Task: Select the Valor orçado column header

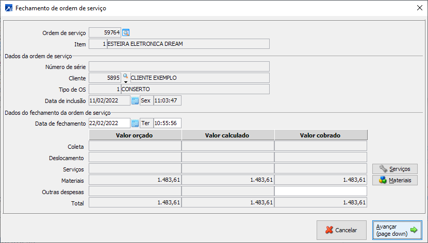Action: (136, 135)
